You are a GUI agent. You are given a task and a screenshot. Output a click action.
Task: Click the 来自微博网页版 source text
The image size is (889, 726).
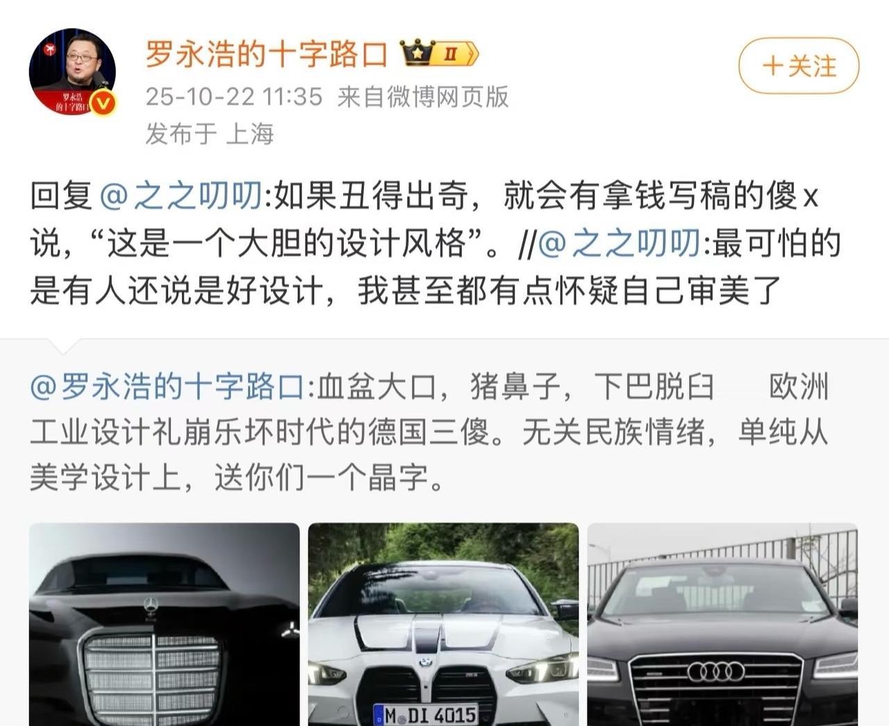pyautogui.click(x=423, y=97)
